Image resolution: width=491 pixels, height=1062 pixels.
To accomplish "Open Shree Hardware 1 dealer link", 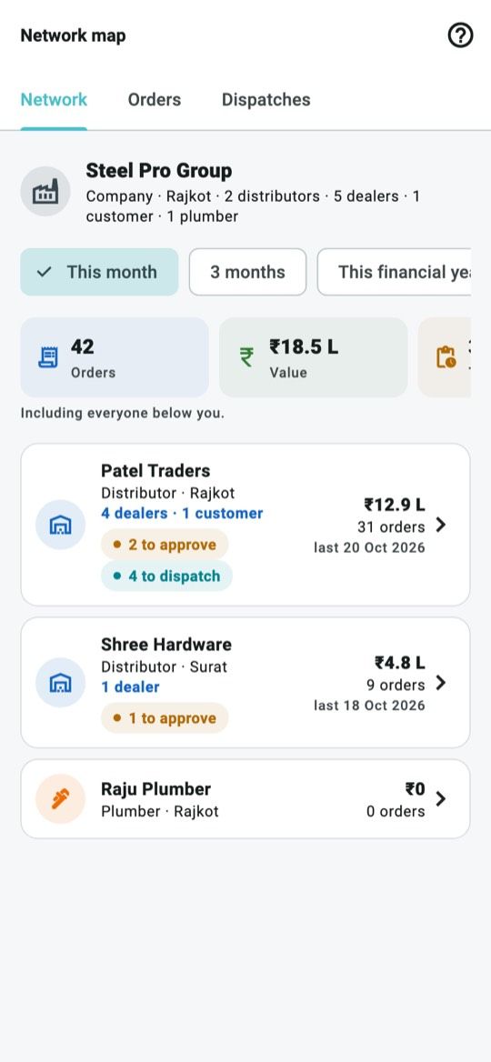I will 130,686.
